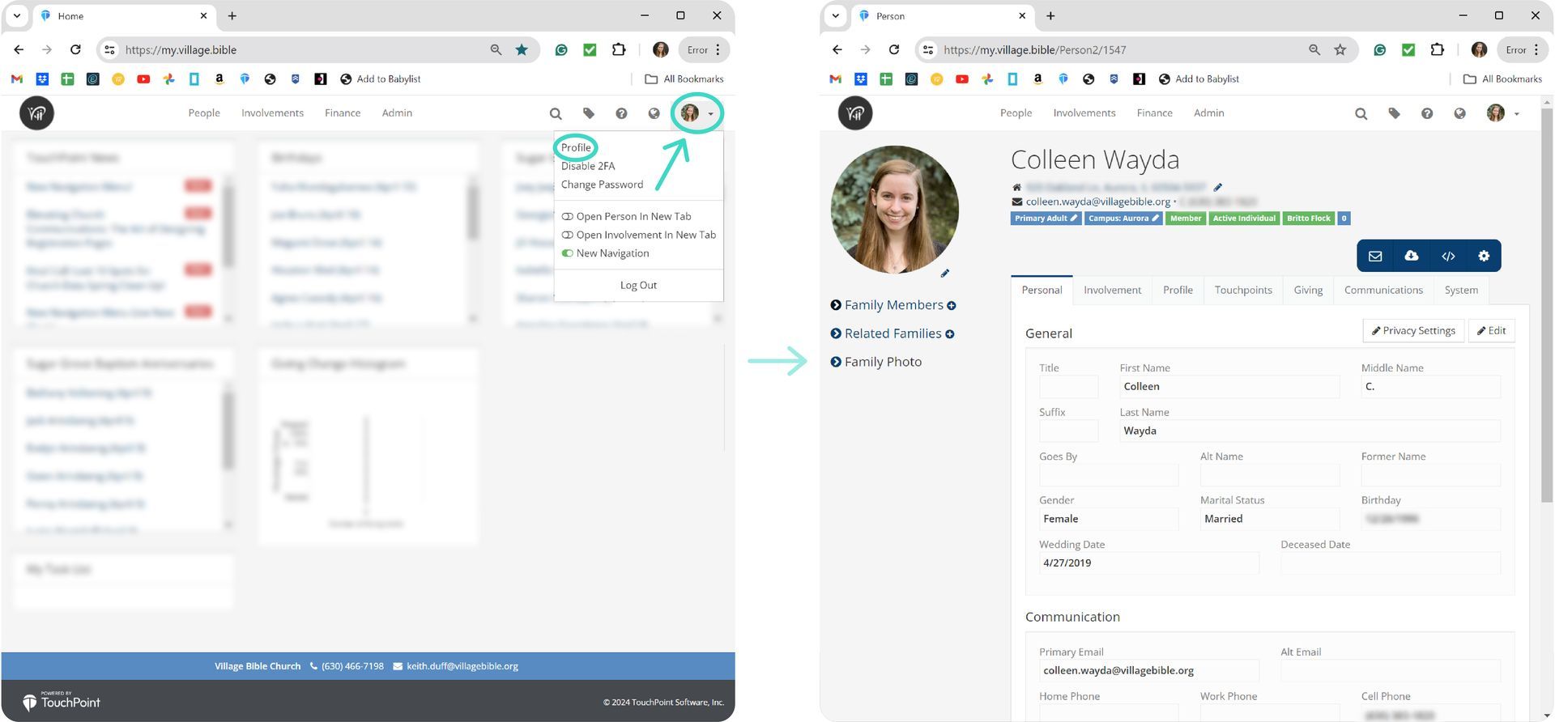Select Profile in the user dropdown menu
Screen dimensions: 1555x722
(x=576, y=147)
